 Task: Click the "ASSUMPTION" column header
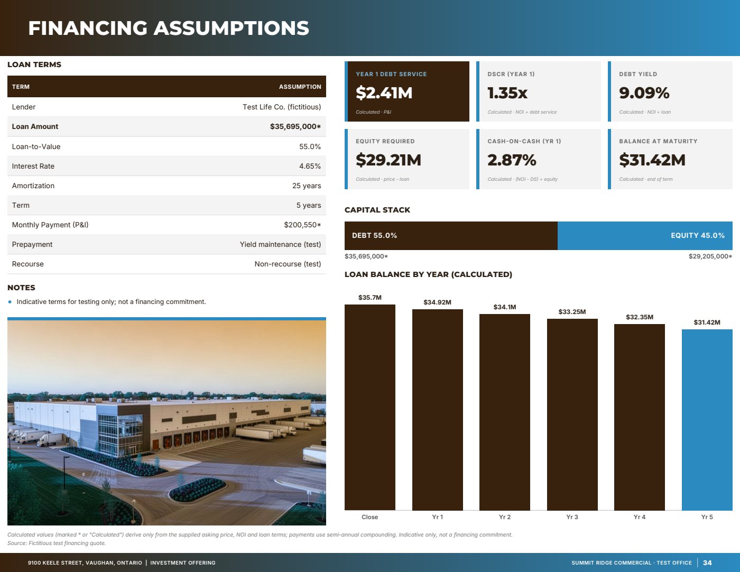[300, 87]
